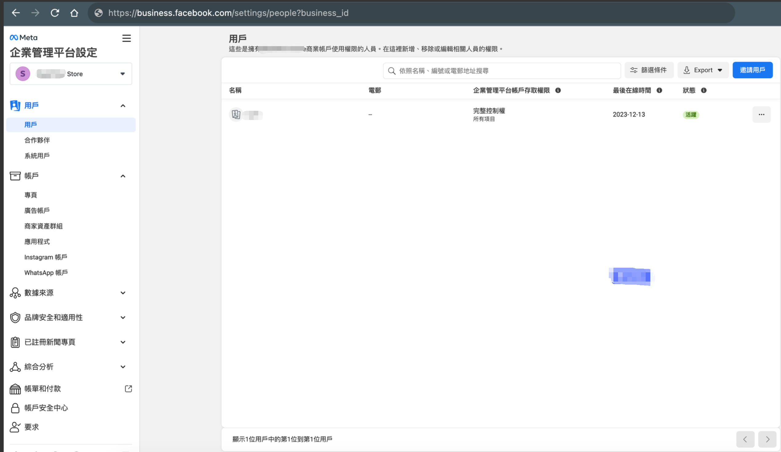Open the Export dropdown
This screenshot has height=452, width=781.
(x=703, y=70)
